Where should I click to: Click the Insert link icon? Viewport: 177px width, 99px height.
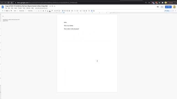tap(55, 11)
